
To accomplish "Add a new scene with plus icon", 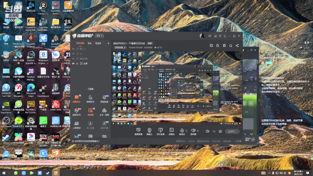I will click(108, 43).
